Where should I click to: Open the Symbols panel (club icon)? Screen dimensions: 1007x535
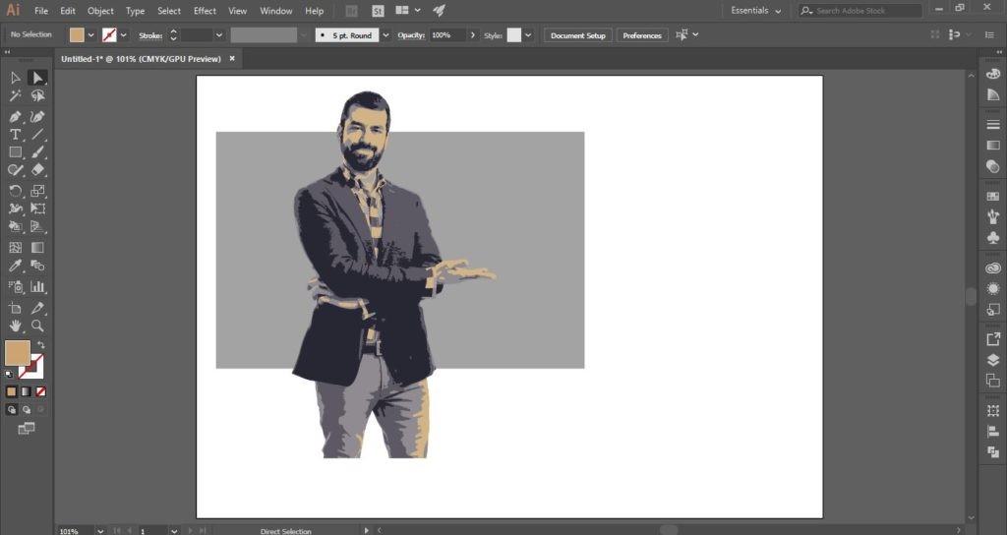pos(993,238)
